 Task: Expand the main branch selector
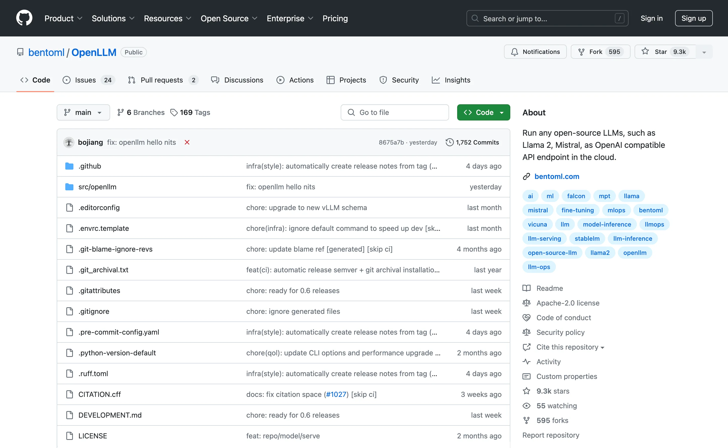83,112
